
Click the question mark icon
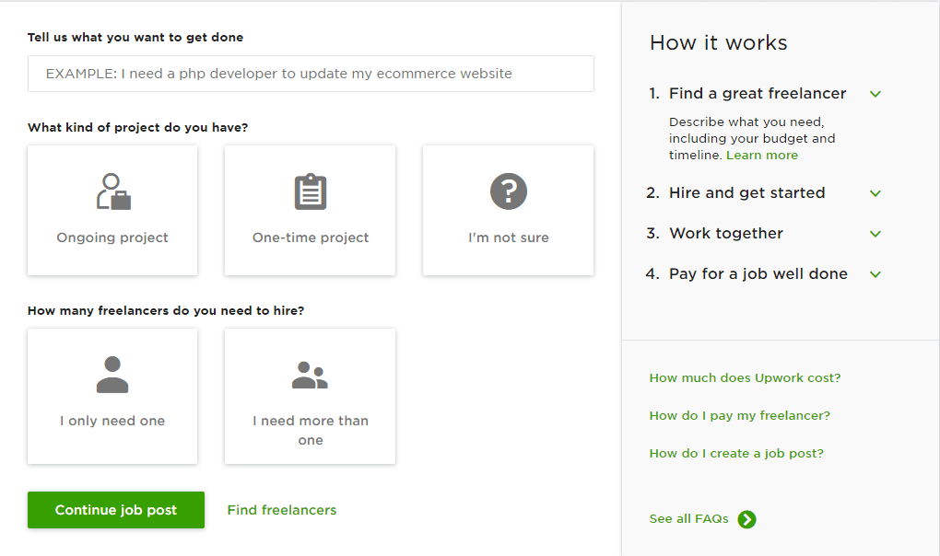(x=508, y=191)
